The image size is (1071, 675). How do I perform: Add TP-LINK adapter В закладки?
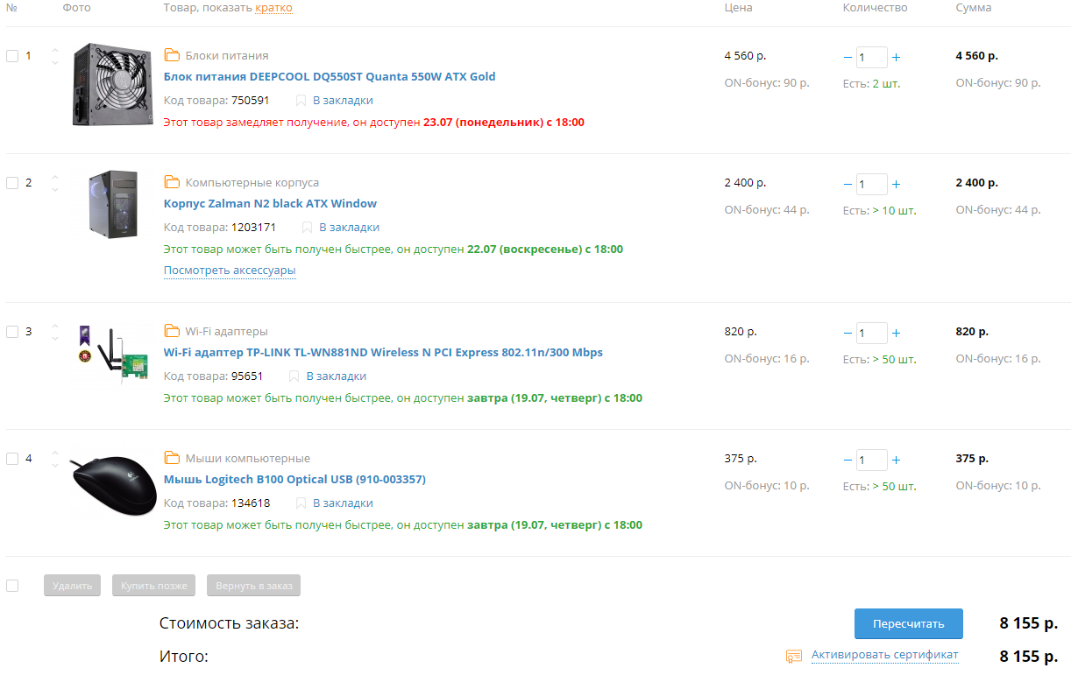click(x=336, y=376)
